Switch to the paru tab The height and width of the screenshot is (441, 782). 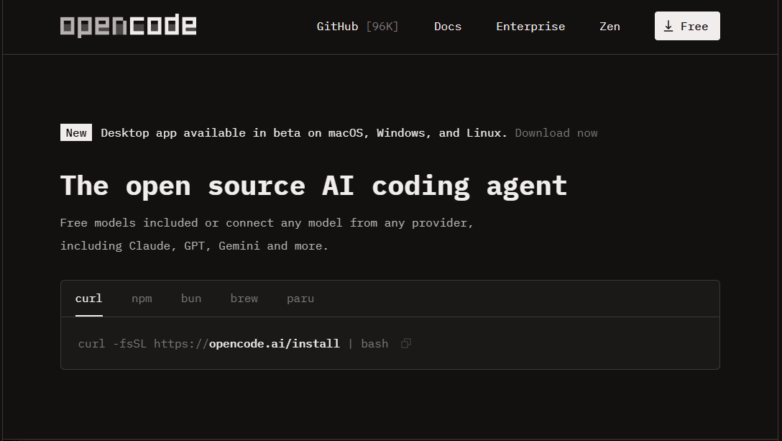pos(300,299)
